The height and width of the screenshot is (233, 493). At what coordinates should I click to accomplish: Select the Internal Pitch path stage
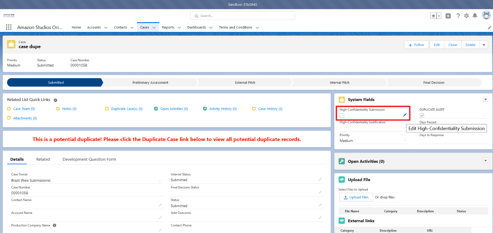point(340,82)
